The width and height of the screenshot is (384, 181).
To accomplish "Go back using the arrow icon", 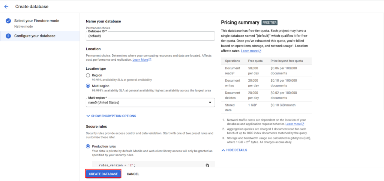I will tap(6, 7).
